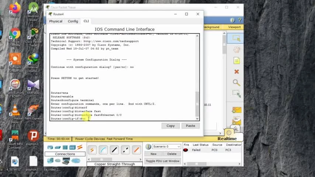Choose the dashed Copper Cross-Over cable
This screenshot has width=315, height=177.
coord(125,150)
